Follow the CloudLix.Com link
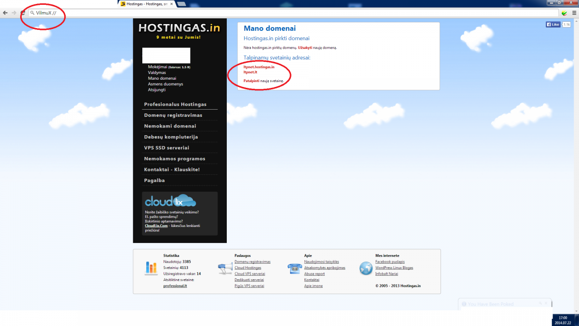Image resolution: width=579 pixels, height=326 pixels. pyautogui.click(x=156, y=226)
